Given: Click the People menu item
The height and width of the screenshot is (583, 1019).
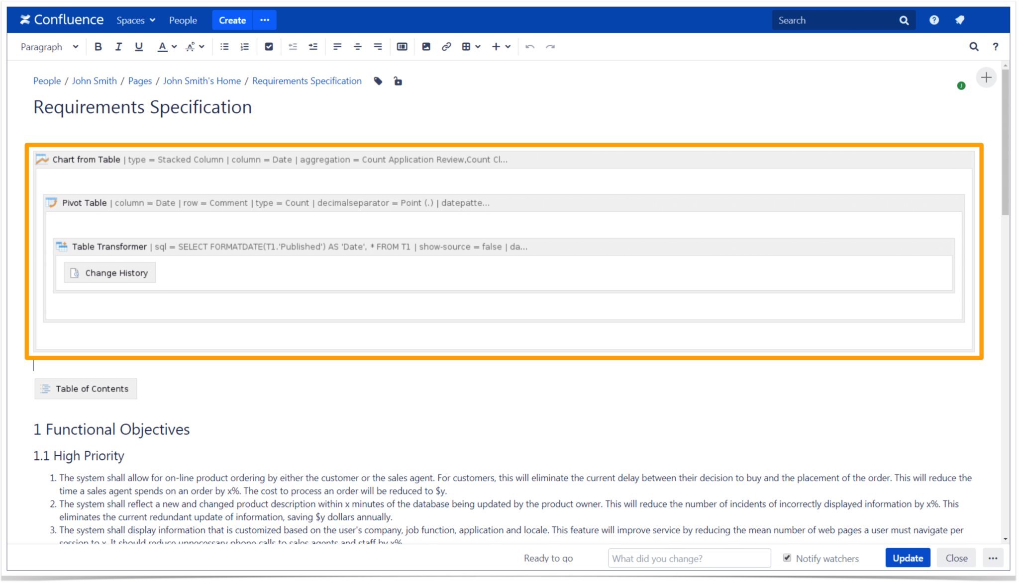Looking at the screenshot, I should 182,19.
